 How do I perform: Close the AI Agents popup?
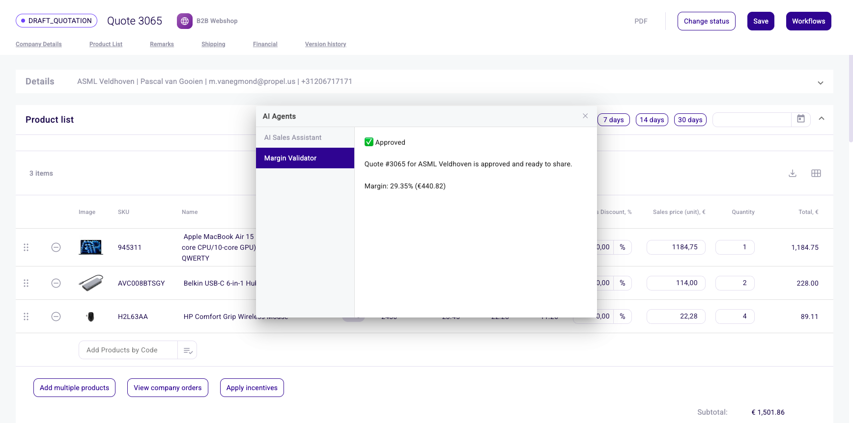[585, 116]
